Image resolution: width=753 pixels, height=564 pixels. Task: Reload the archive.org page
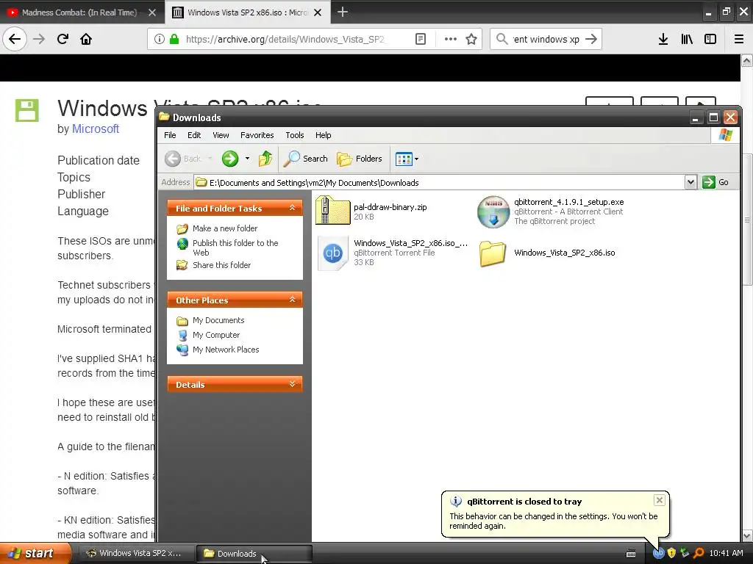coord(63,40)
